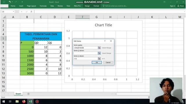Open the Home ribbon tab
Screen dimensions: 186x104
click(x=13, y=6)
